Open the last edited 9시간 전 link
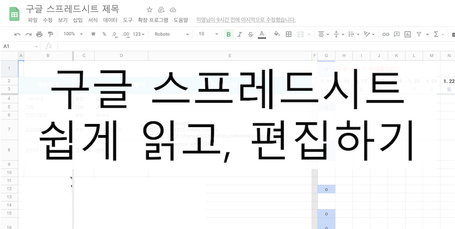Image resolution: width=455 pixels, height=229 pixels. [x=246, y=20]
